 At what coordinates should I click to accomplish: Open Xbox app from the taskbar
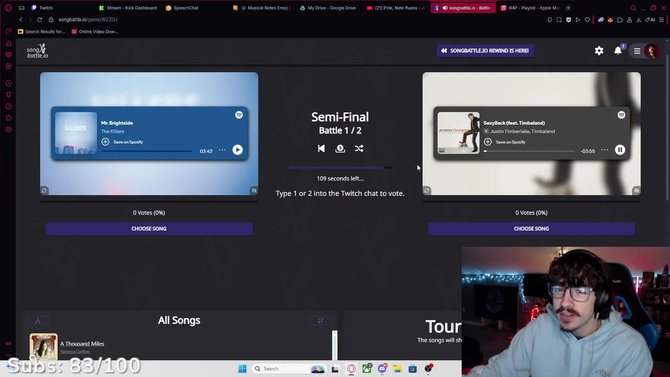click(367, 369)
